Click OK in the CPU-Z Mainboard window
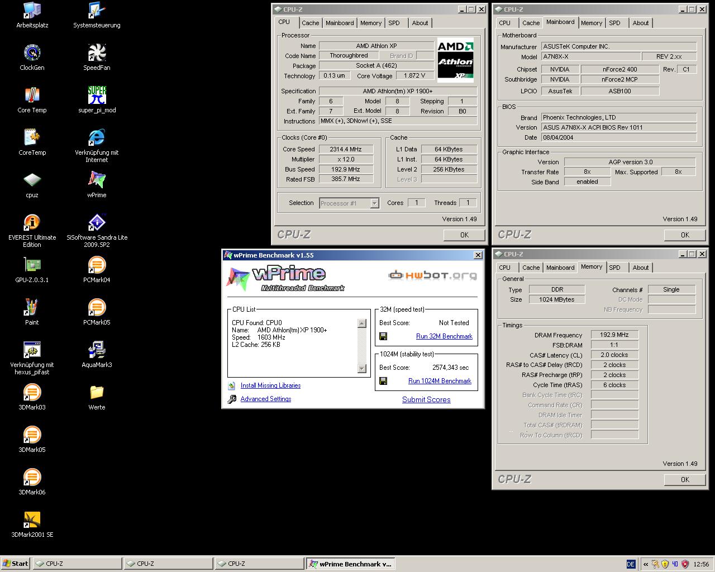This screenshot has height=572, width=715. coord(685,235)
